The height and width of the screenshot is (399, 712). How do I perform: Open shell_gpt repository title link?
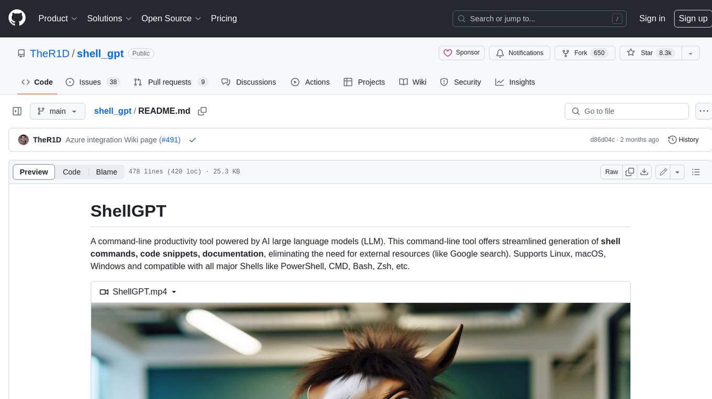(x=100, y=53)
